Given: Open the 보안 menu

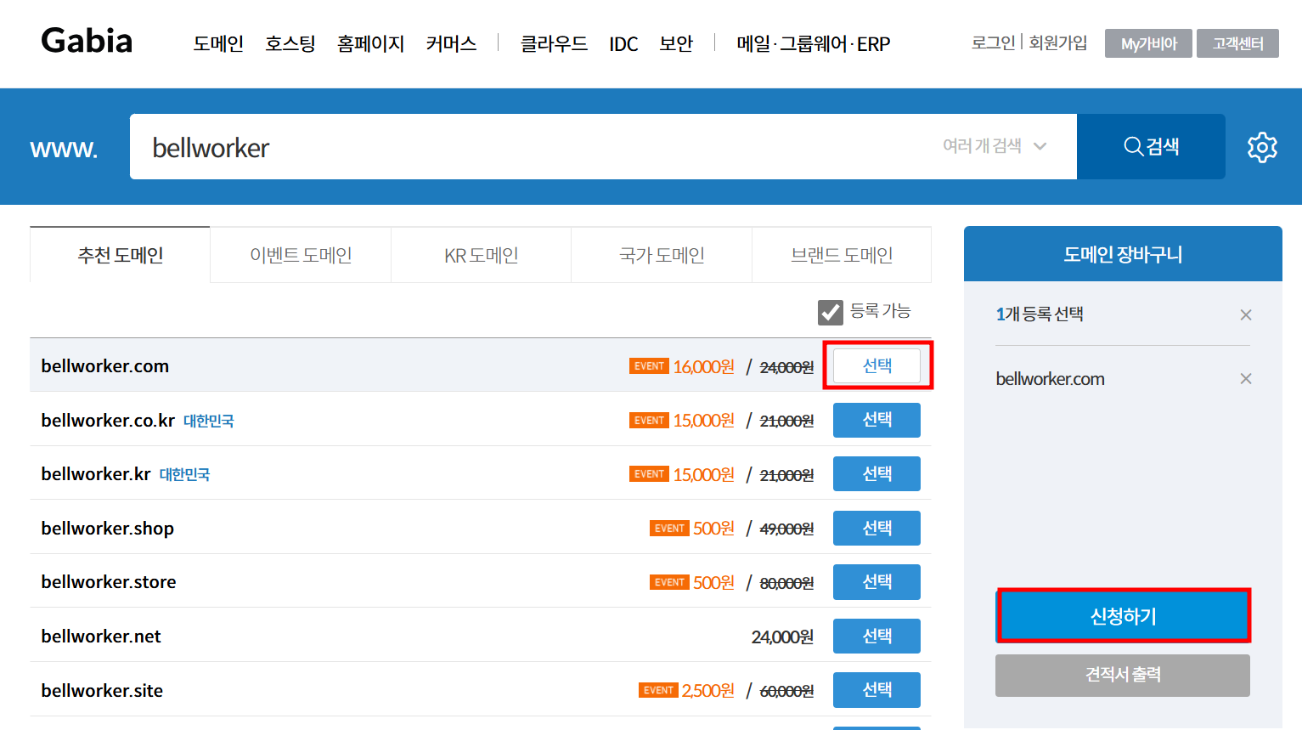Looking at the screenshot, I should pos(676,43).
